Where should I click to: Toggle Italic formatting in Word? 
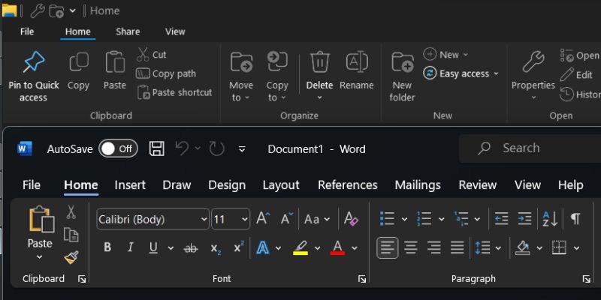130,247
